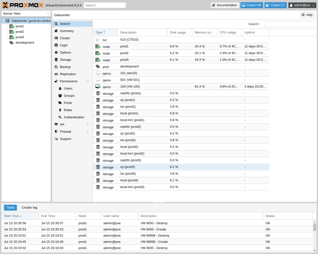
Task: Sort by Disk usage column header
Action: click(x=180, y=32)
